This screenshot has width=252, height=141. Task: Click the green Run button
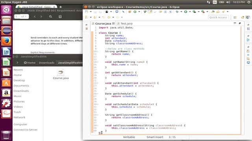(185, 12)
